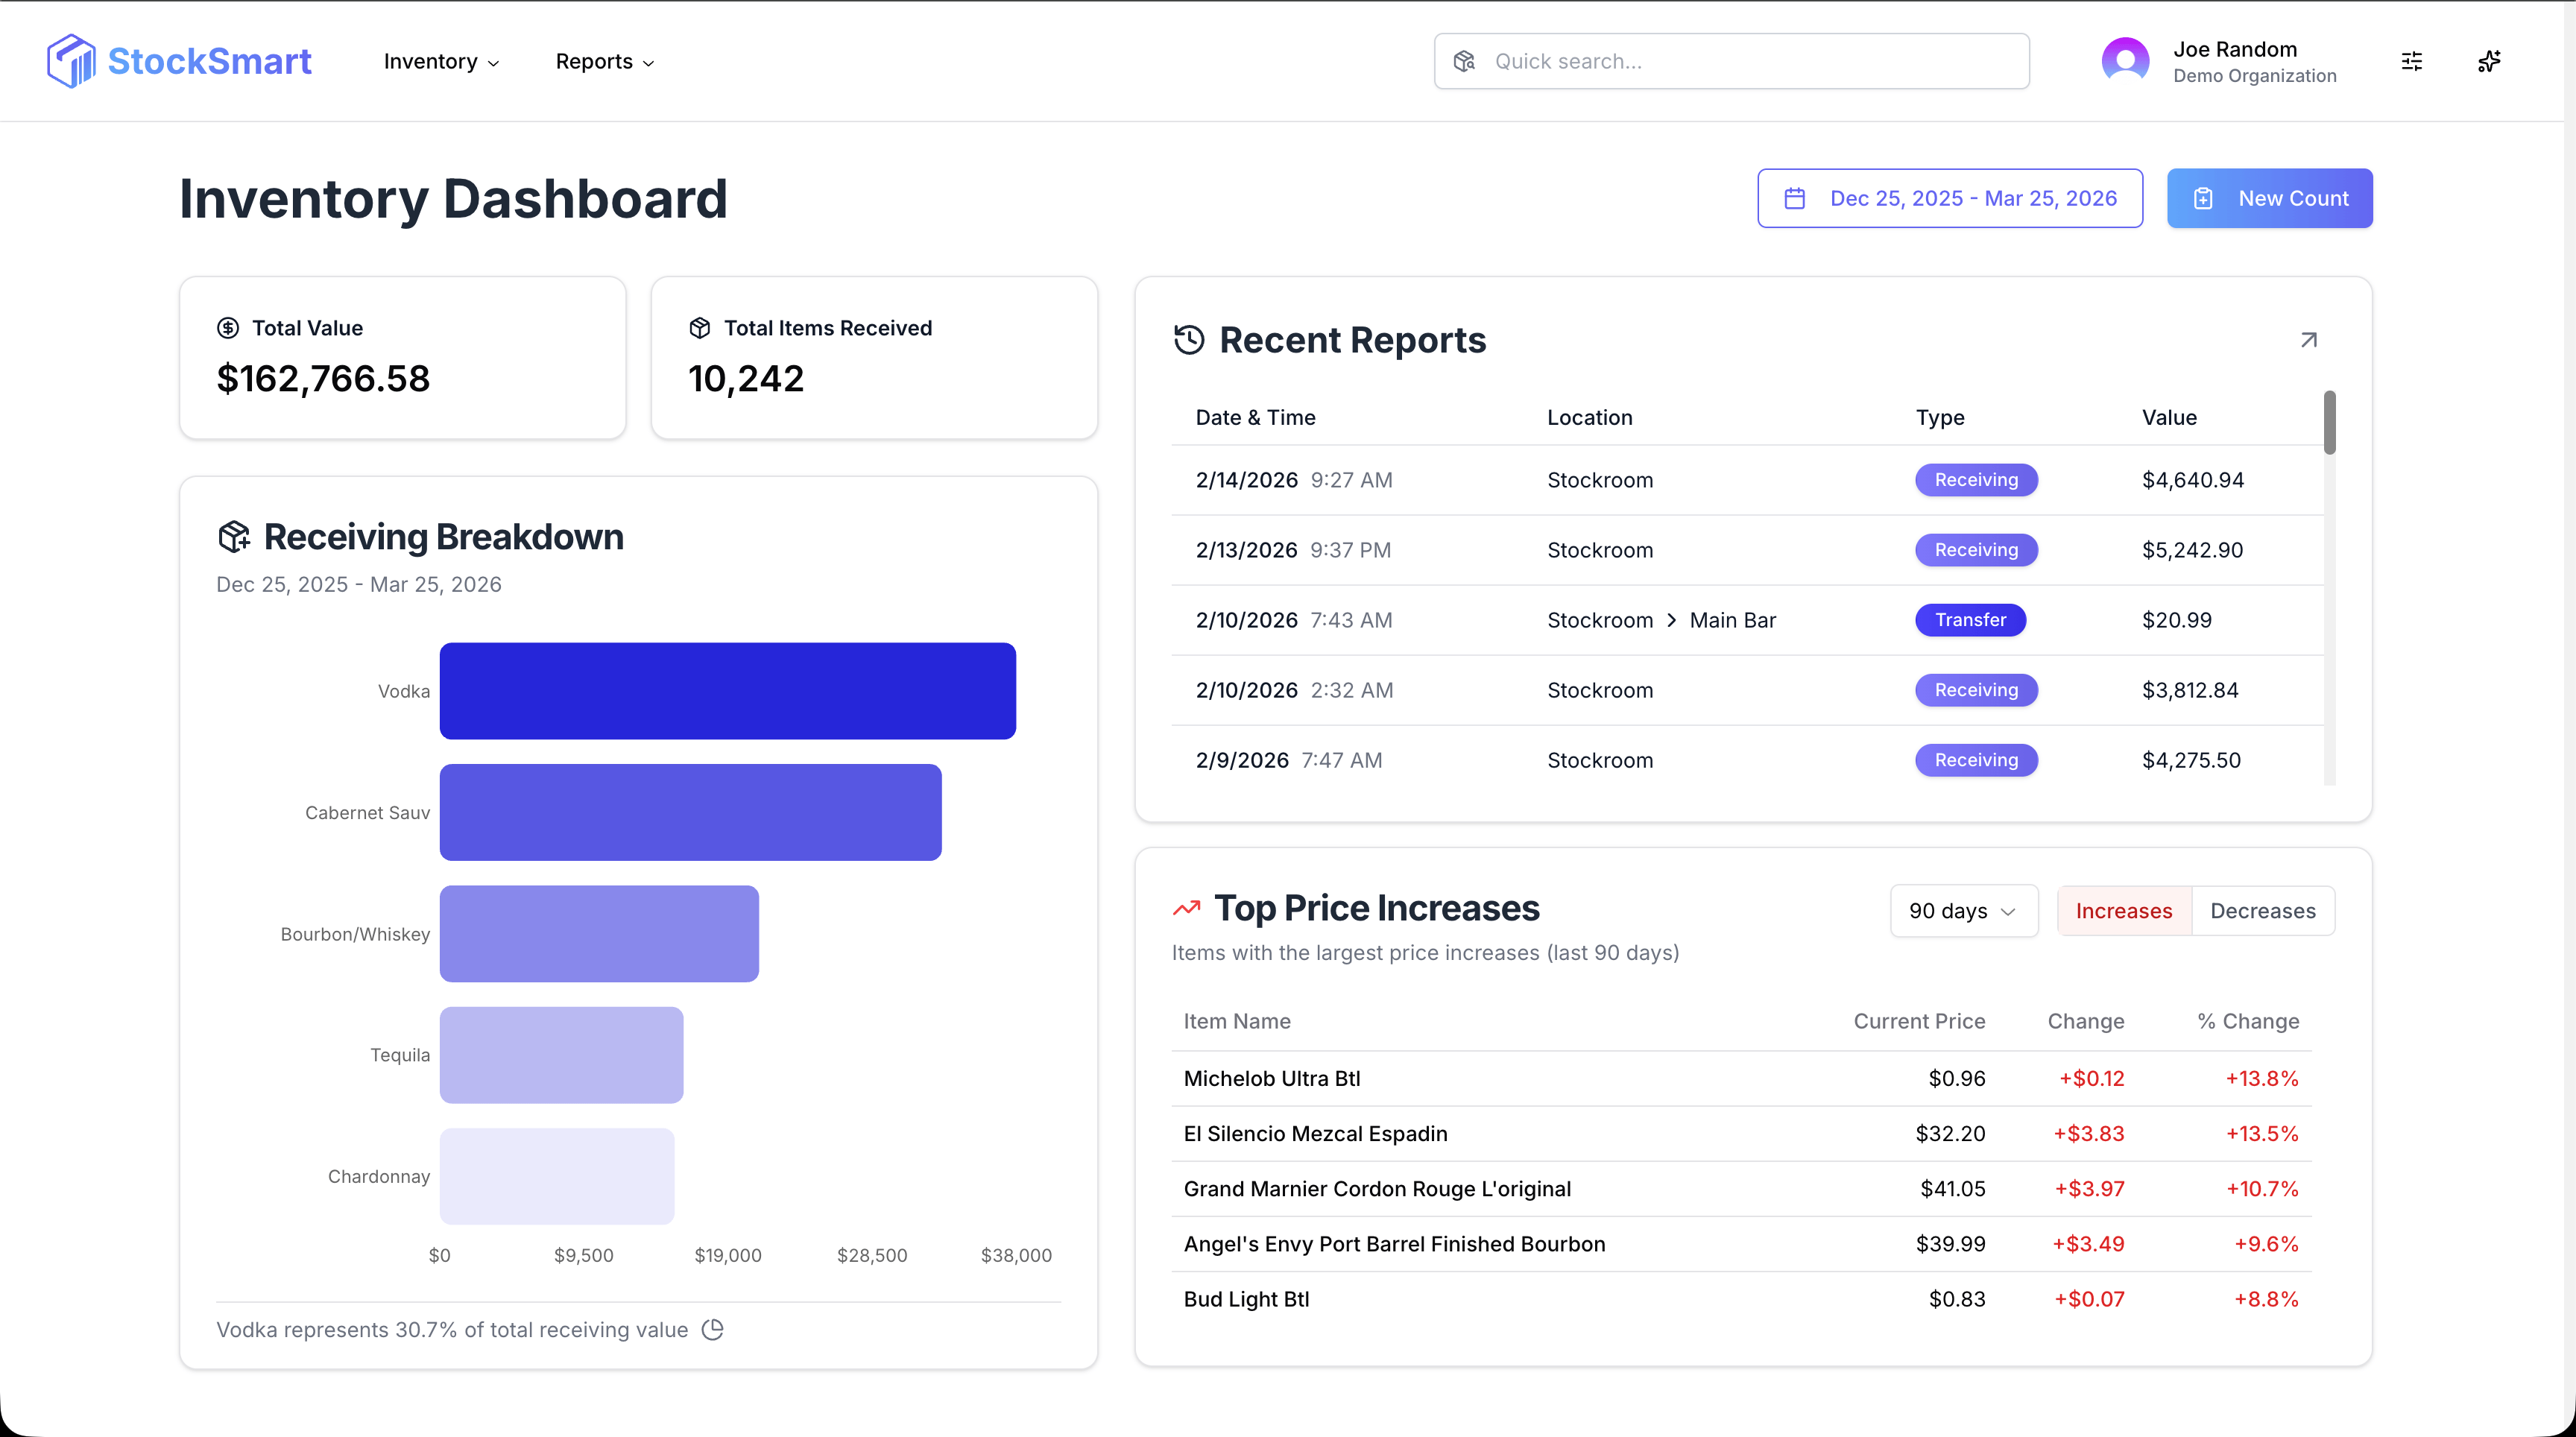Click the Chardonnay bar

pos(557,1176)
